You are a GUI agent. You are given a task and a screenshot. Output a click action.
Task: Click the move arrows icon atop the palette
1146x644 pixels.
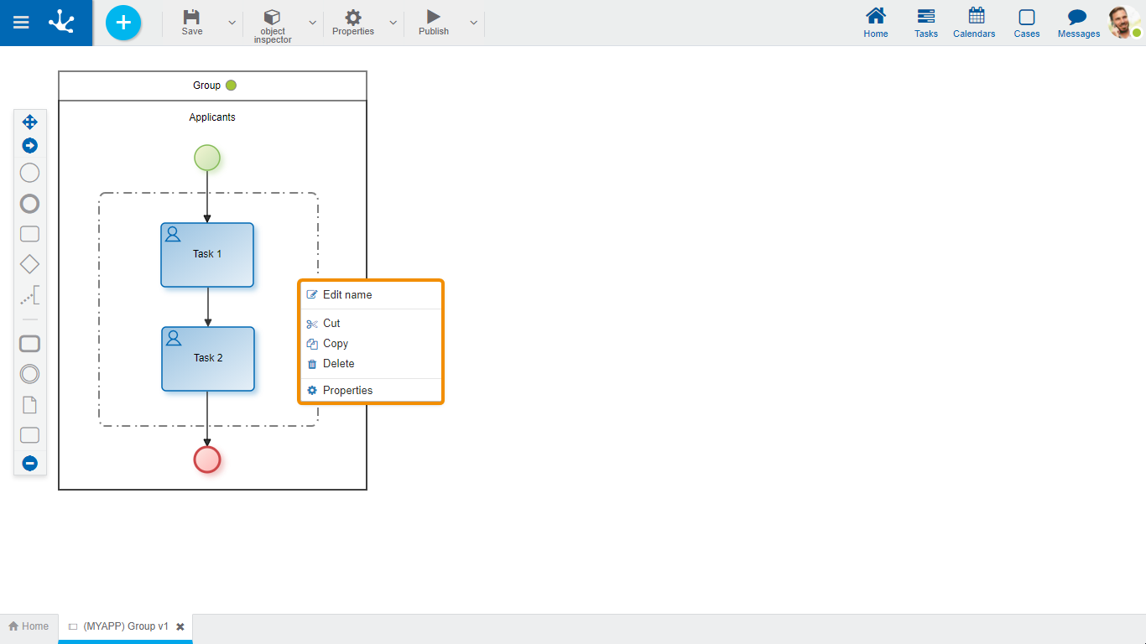coord(29,122)
